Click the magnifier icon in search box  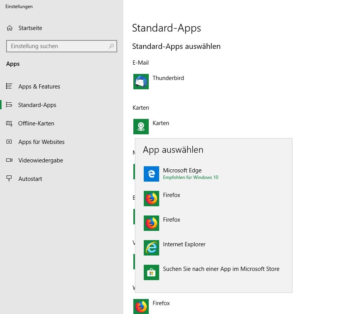(111, 46)
